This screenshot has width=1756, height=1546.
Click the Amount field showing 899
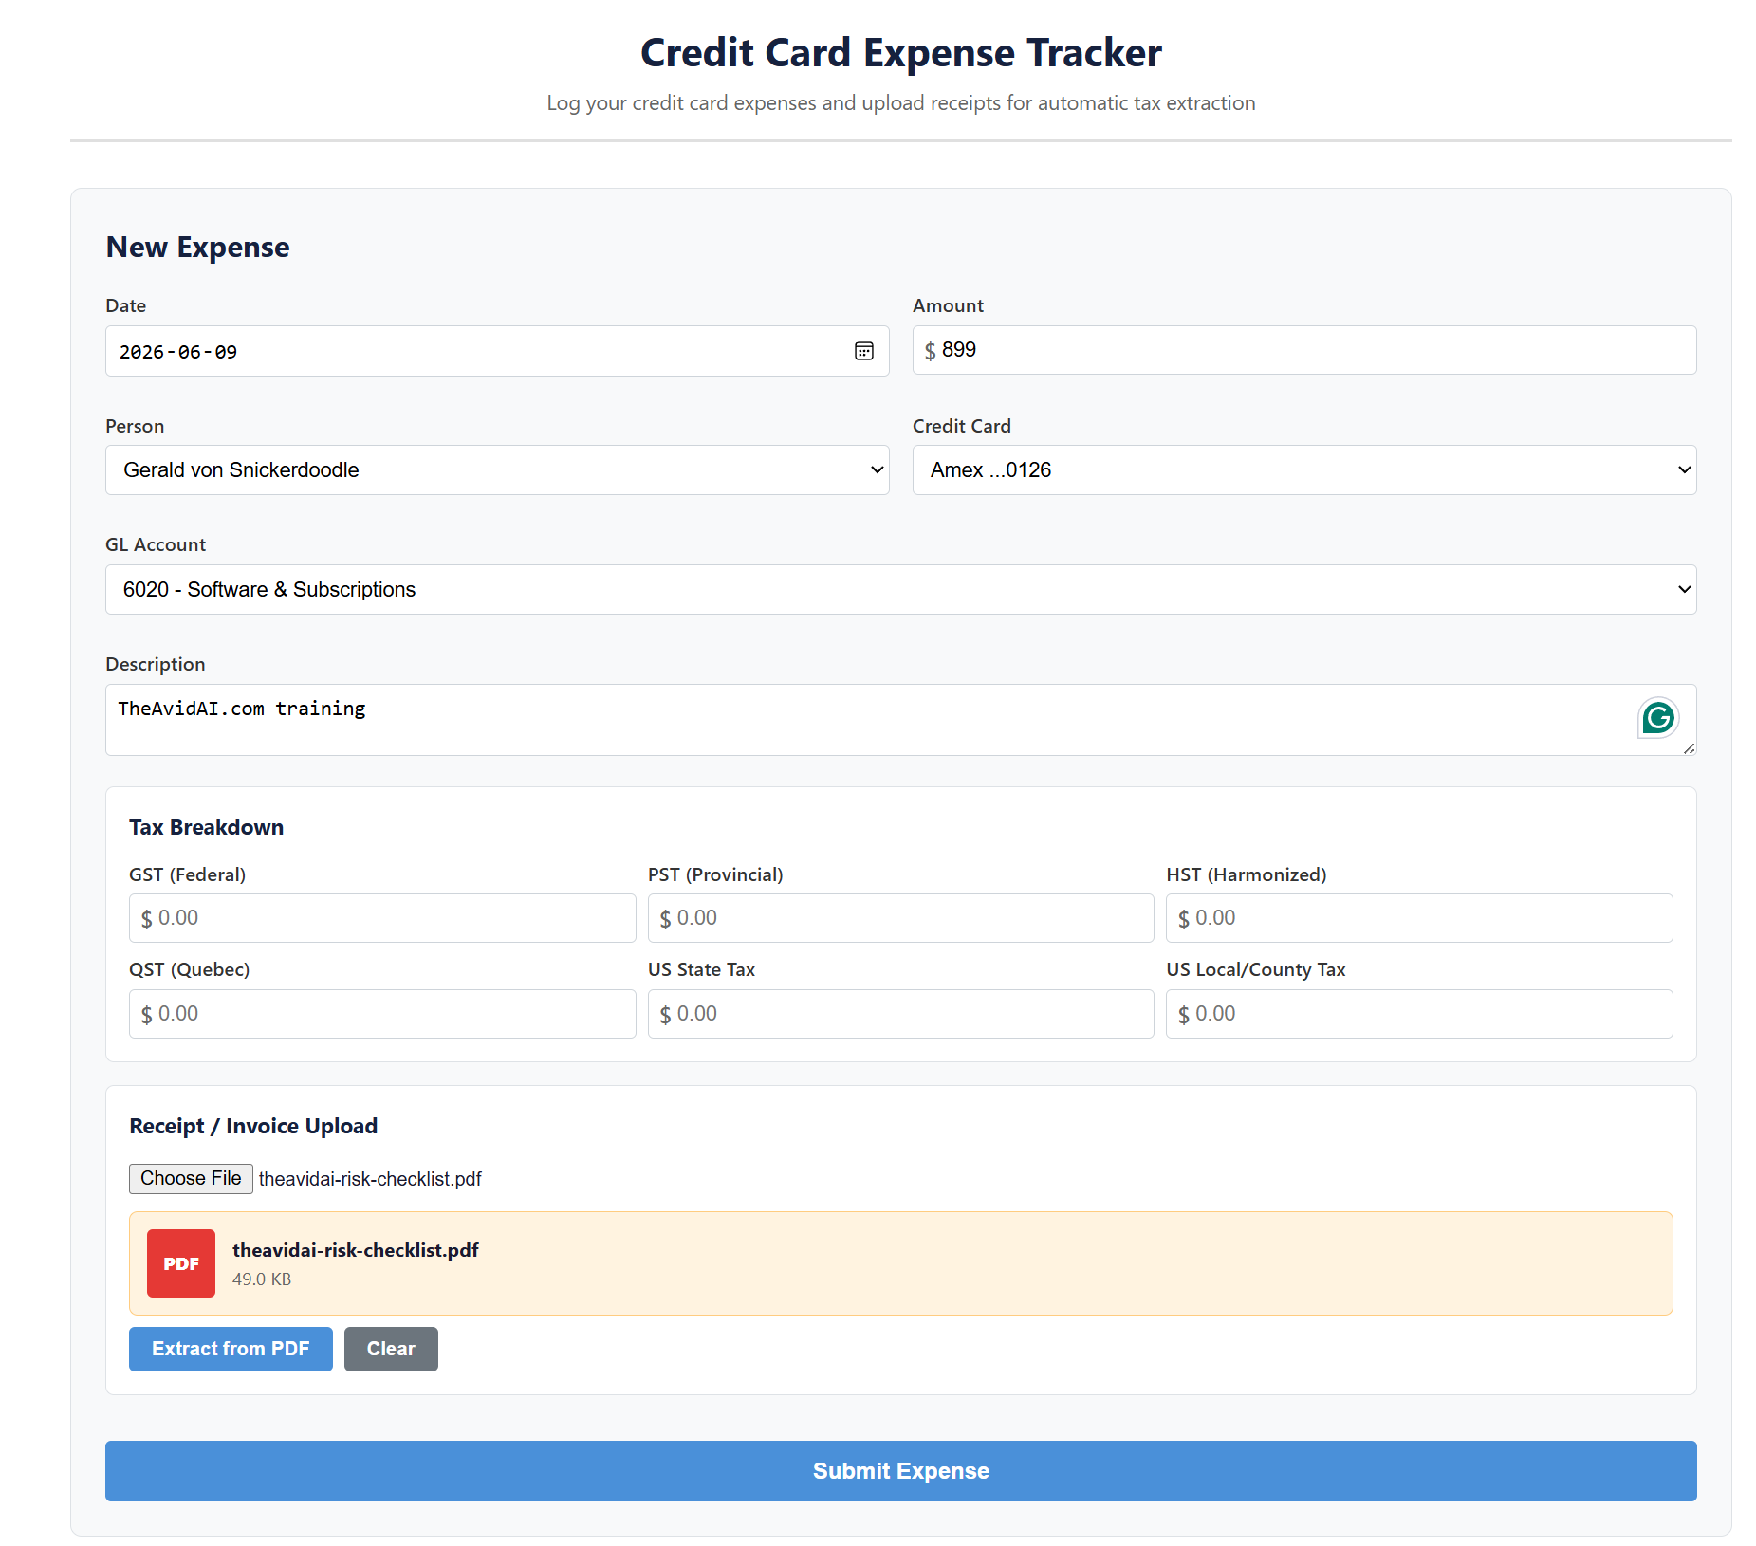(x=1304, y=350)
